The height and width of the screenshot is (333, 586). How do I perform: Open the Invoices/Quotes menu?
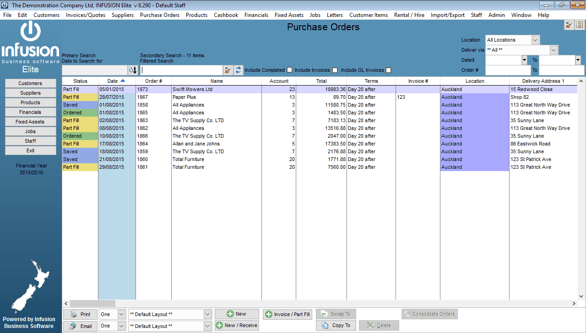tap(86, 15)
